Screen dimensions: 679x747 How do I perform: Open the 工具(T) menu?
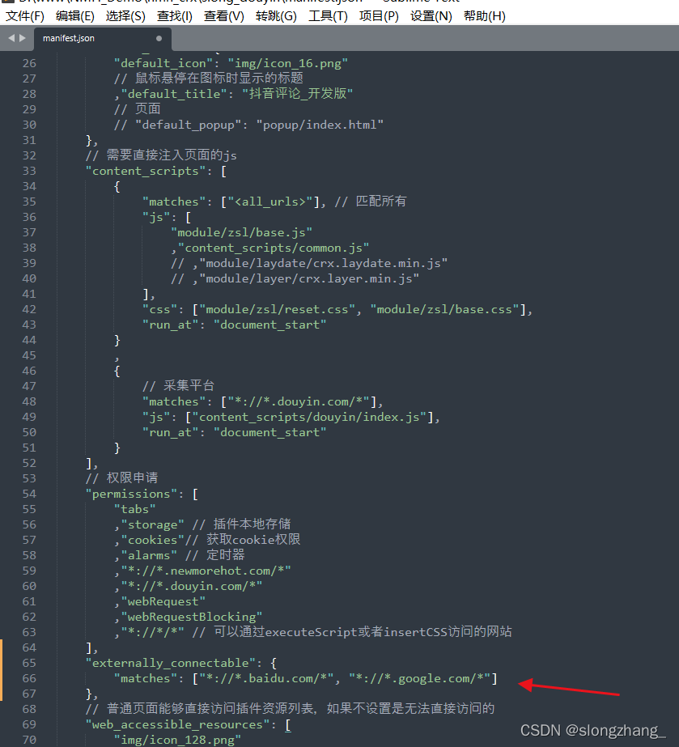coord(328,16)
